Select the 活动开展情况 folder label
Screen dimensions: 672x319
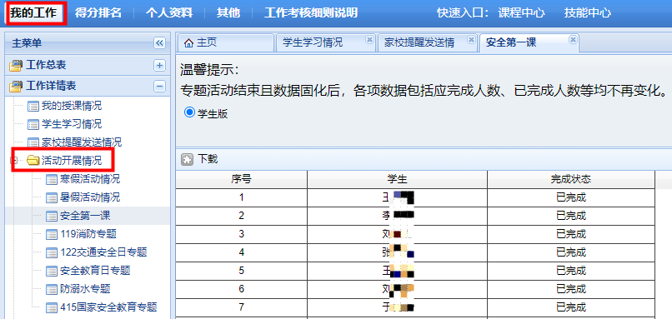coord(72,161)
